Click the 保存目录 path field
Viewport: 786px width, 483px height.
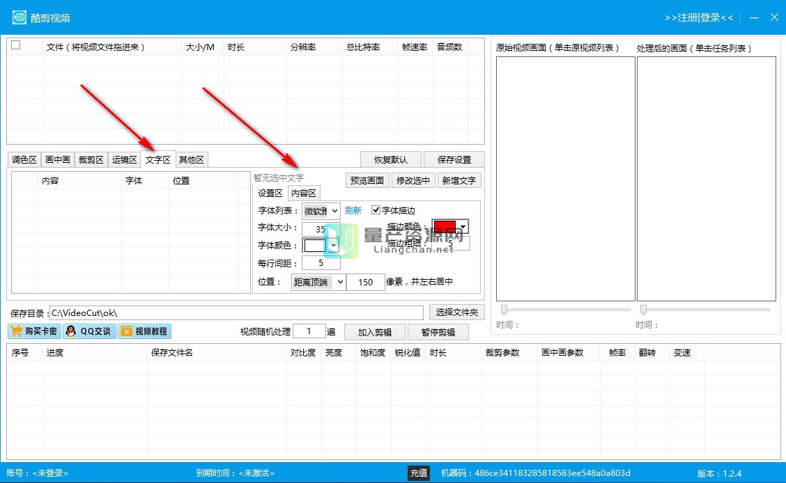pyautogui.click(x=237, y=312)
